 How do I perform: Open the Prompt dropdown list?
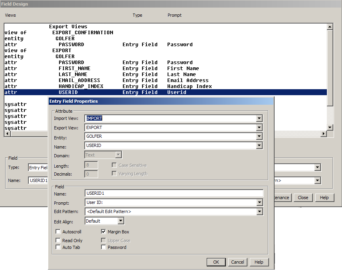pyautogui.click(x=259, y=203)
